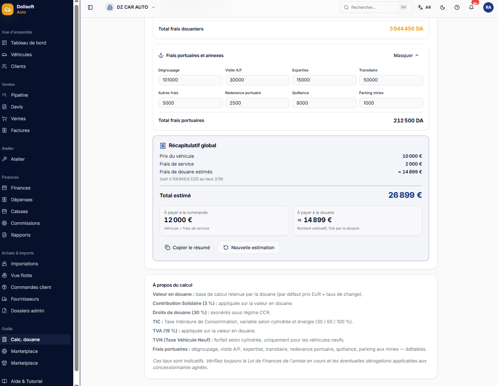Open the Pipeline menu item
The height and width of the screenshot is (386, 498).
(x=35, y=95)
